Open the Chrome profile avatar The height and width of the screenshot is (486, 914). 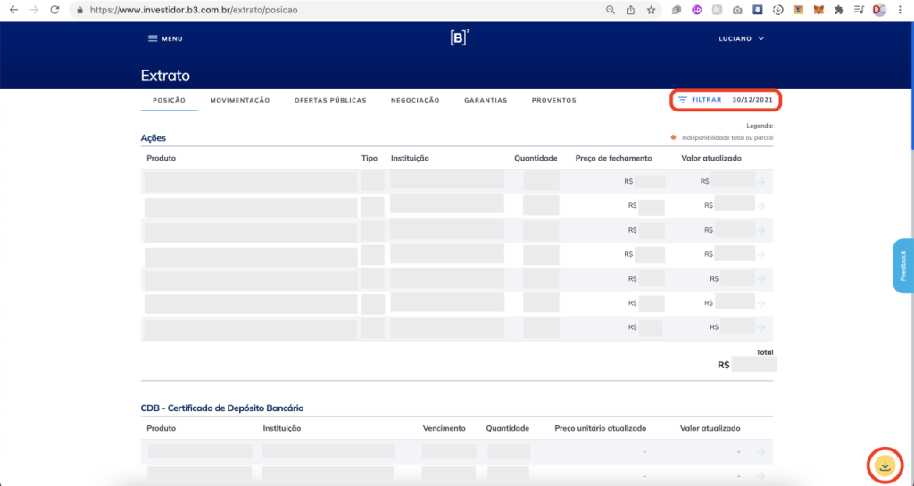(879, 10)
